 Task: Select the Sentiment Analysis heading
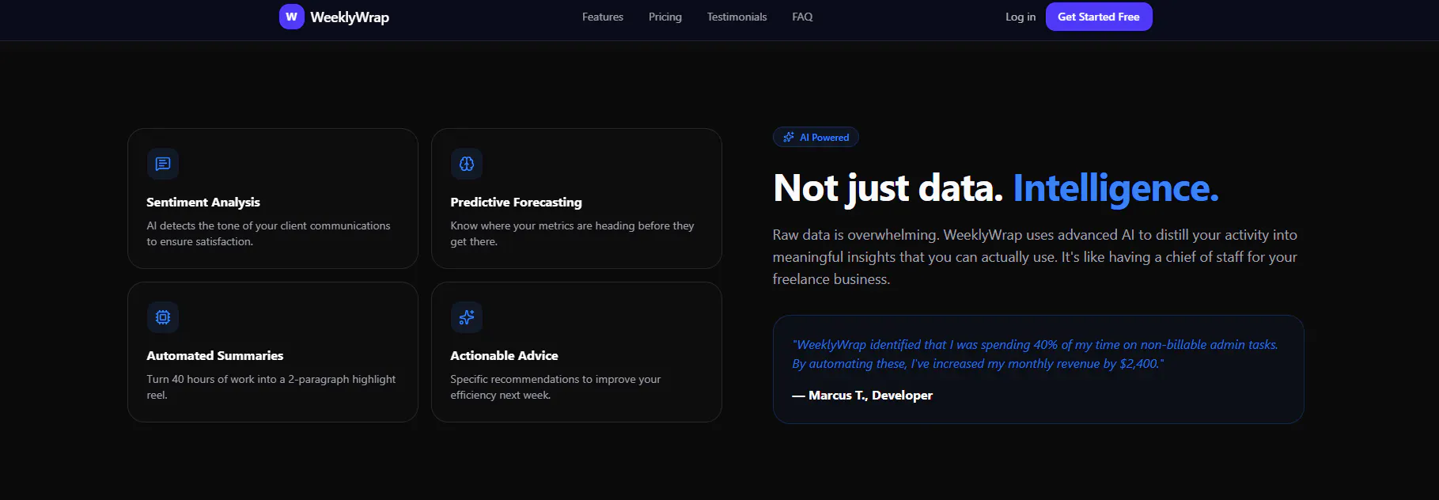tap(203, 202)
